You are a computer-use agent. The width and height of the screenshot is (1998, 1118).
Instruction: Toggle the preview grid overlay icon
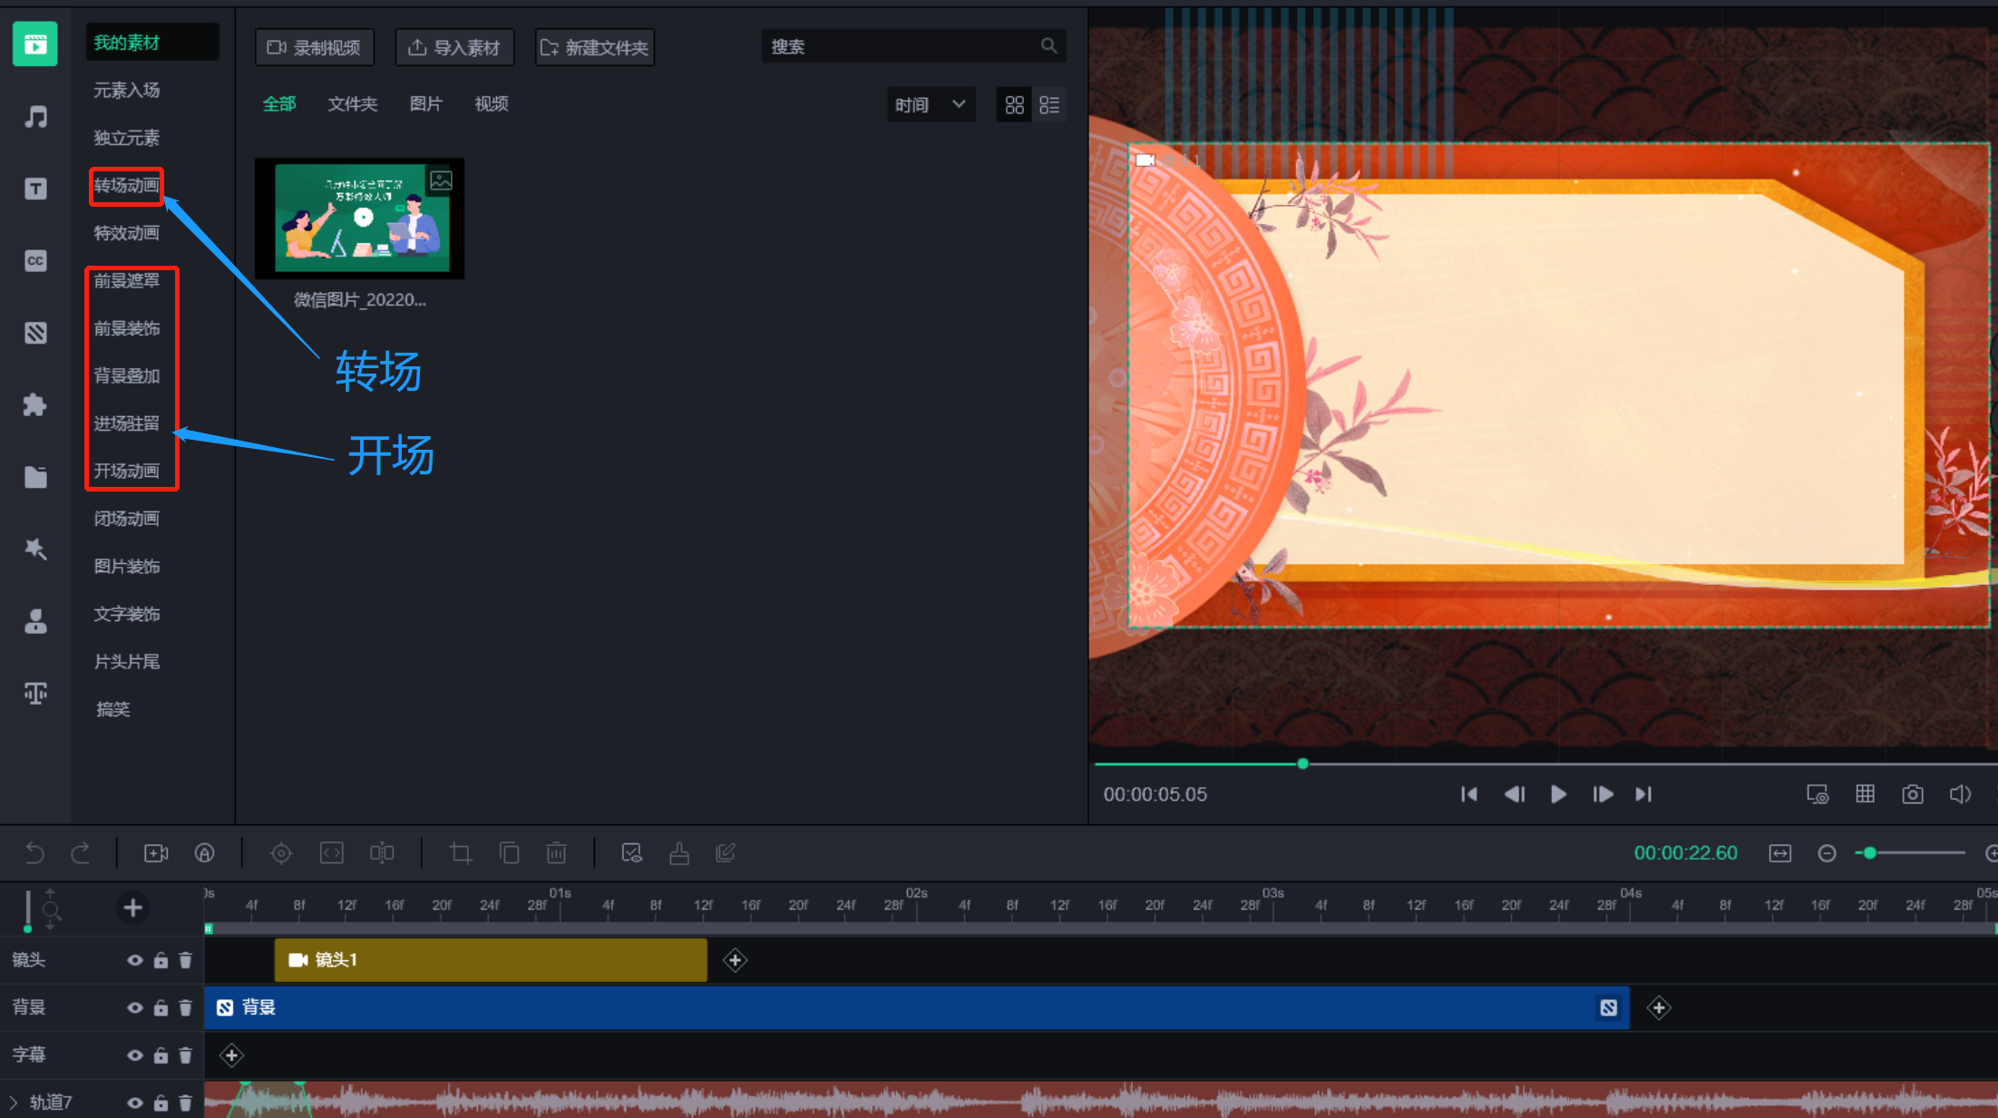coord(1865,794)
